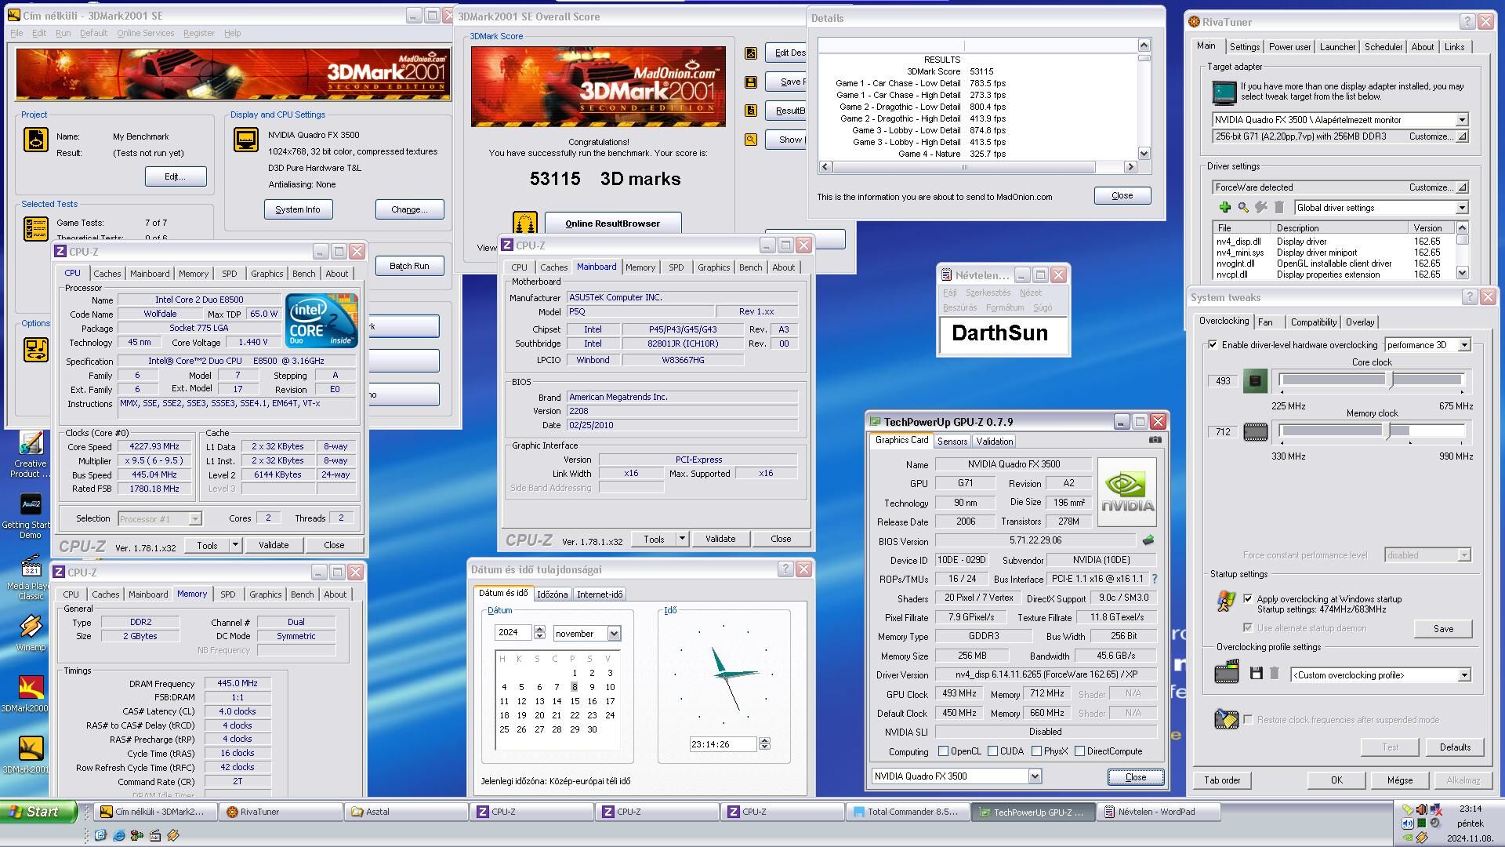Viewport: 1505px width, 847px height.
Task: Click the magnifier search icon in RivaTuner driver settings
Action: (1243, 208)
